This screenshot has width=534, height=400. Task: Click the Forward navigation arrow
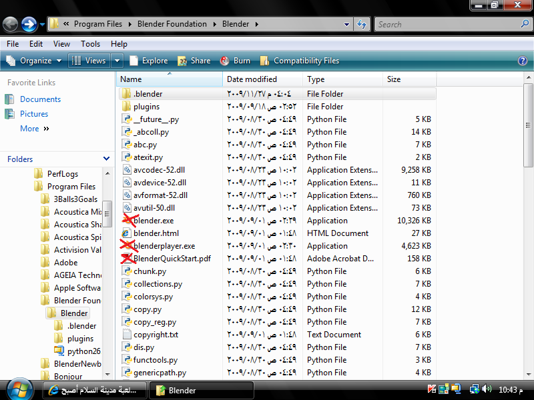(x=29, y=24)
